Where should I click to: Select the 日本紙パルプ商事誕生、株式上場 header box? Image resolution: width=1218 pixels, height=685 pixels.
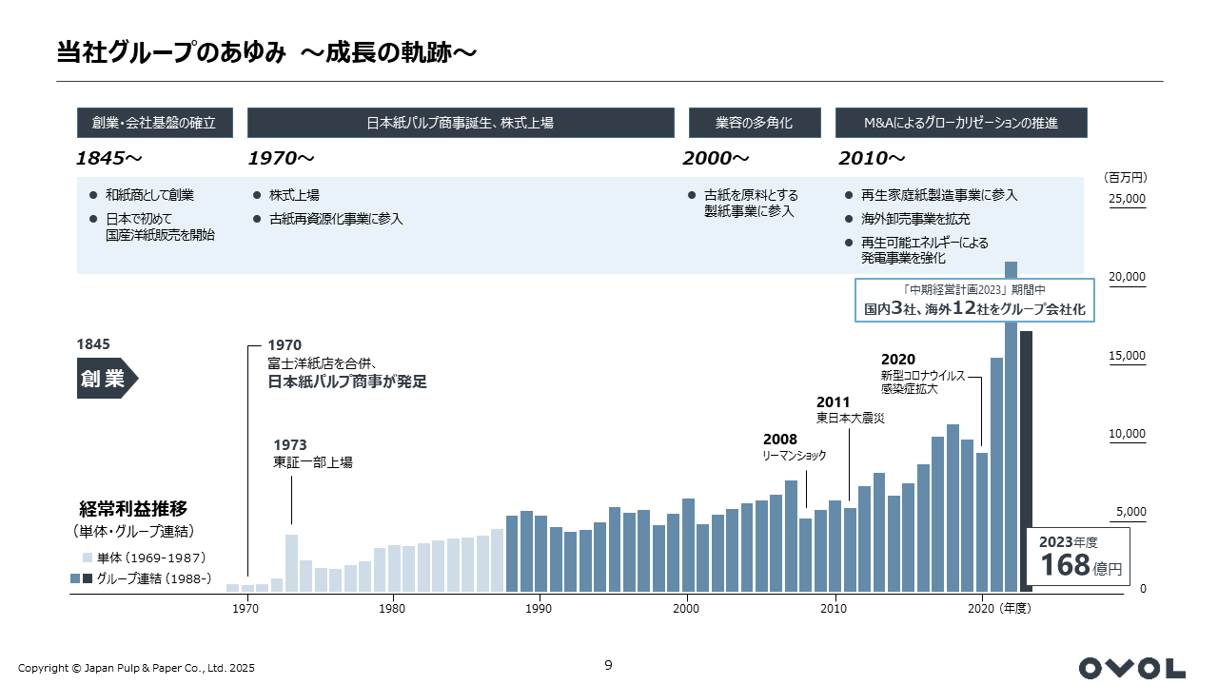460,123
